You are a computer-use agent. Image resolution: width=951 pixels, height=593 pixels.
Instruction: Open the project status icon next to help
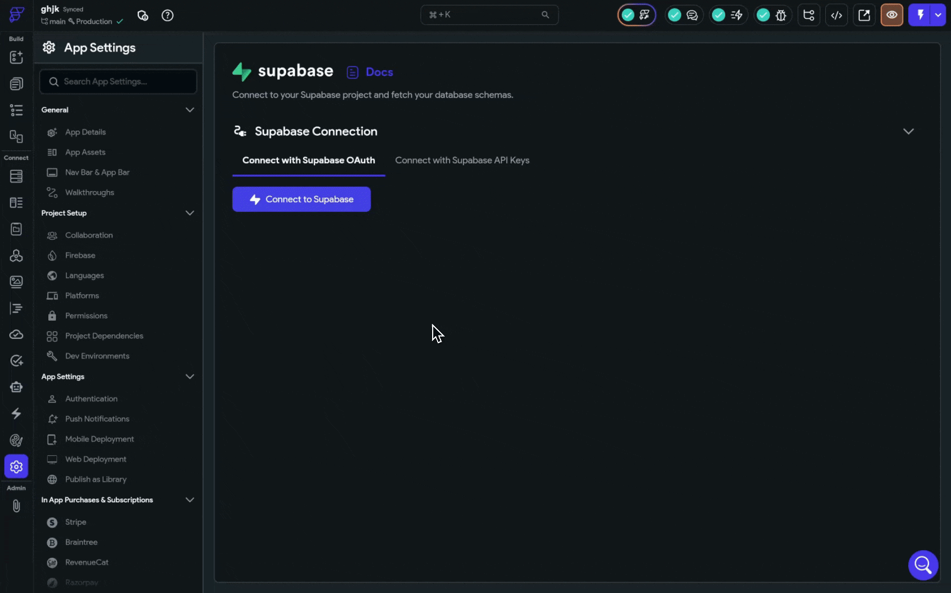tap(143, 15)
